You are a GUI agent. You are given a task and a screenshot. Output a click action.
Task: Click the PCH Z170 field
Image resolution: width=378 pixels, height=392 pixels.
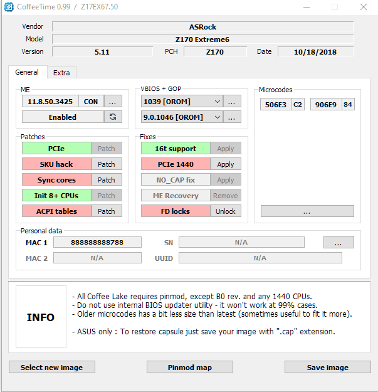[x=215, y=52]
